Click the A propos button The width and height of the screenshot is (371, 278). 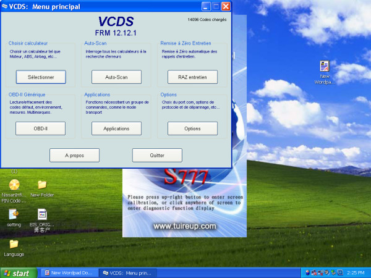click(74, 155)
